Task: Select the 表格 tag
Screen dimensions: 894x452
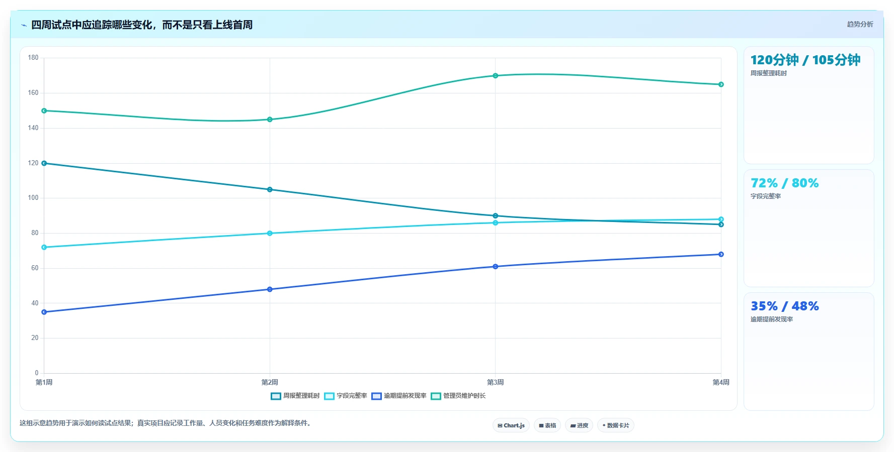Action: coord(547,425)
